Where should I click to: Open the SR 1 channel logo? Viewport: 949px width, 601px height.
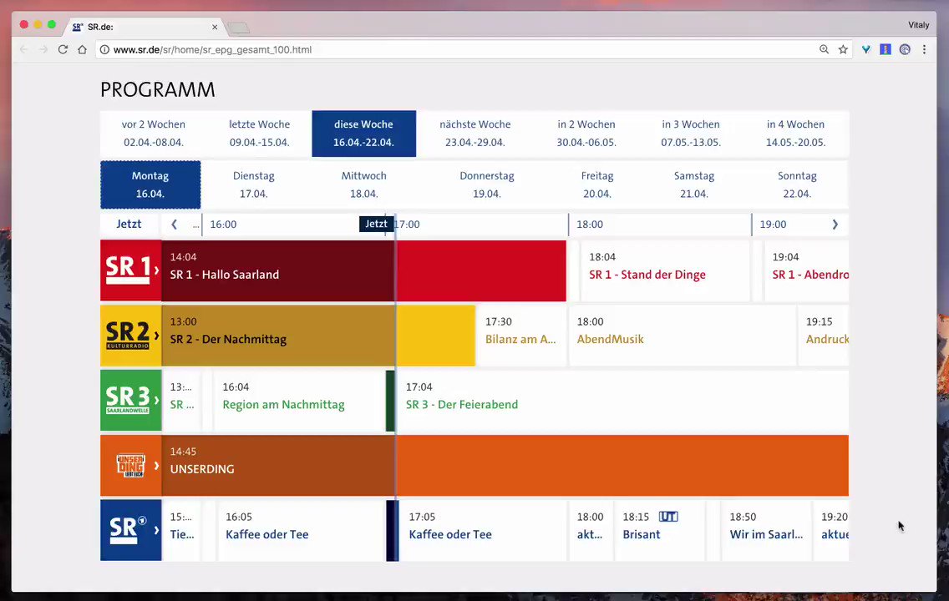coord(130,270)
